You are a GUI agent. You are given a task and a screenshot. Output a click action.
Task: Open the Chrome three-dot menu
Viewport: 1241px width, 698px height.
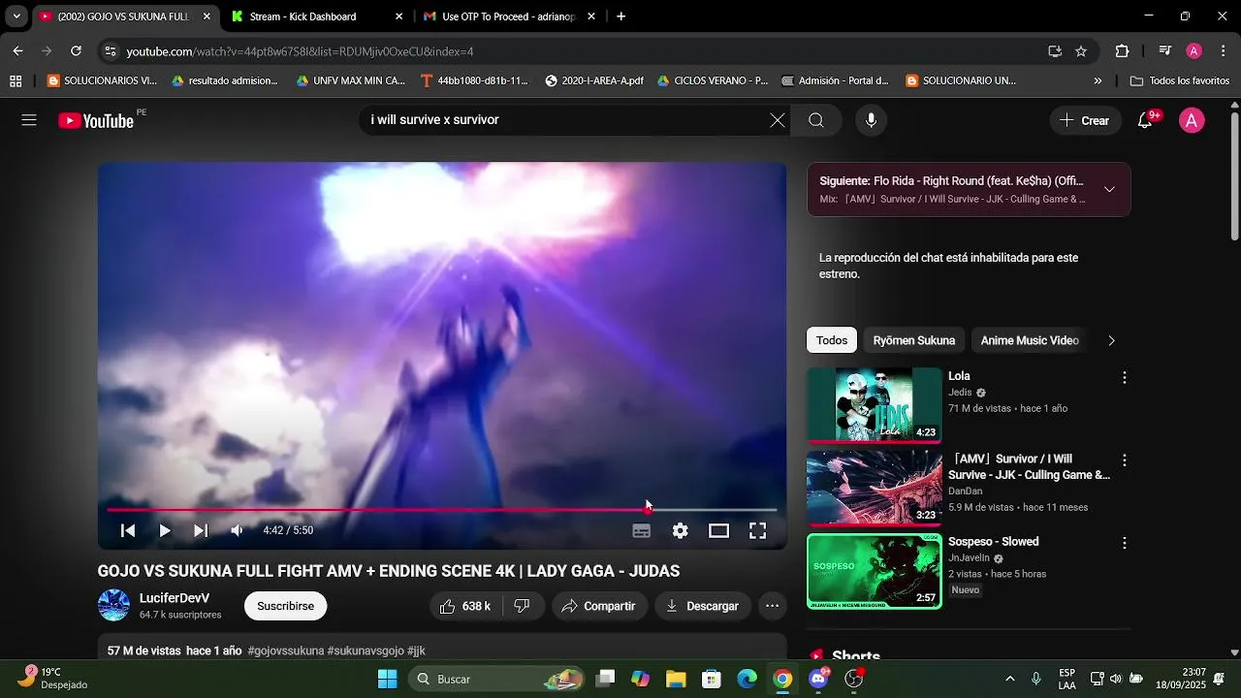[x=1223, y=51]
